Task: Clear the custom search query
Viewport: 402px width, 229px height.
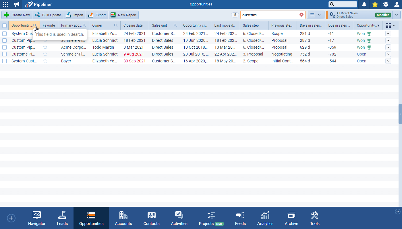Action: coord(301,15)
